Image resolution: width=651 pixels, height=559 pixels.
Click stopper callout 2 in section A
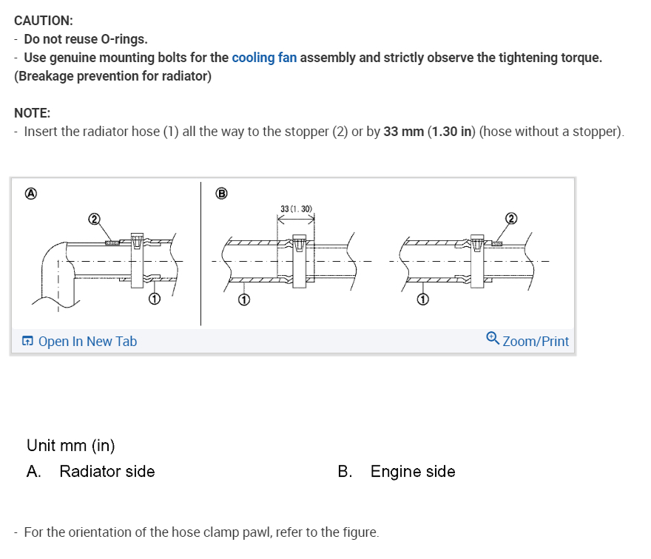[x=94, y=219]
